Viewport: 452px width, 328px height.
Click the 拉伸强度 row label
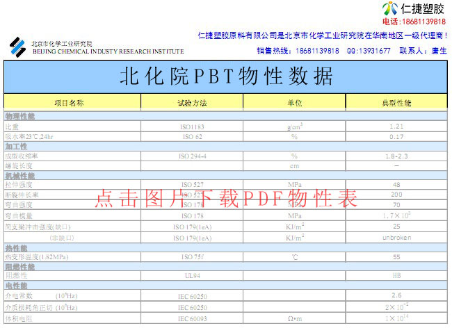[19, 185]
